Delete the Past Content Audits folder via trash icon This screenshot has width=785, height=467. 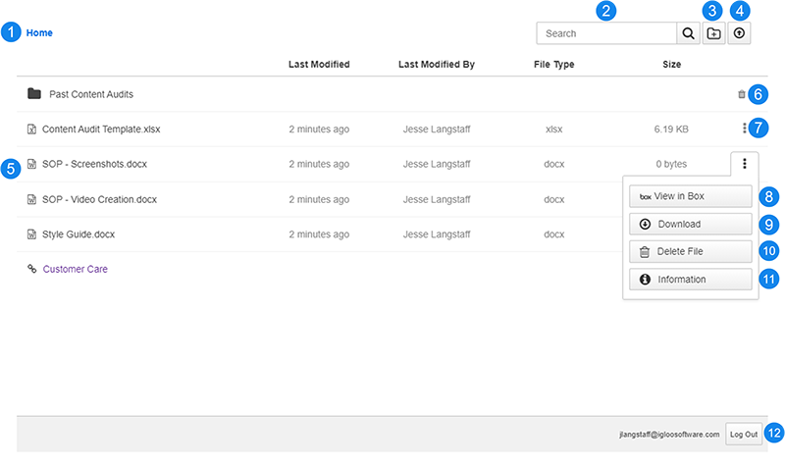(x=742, y=94)
